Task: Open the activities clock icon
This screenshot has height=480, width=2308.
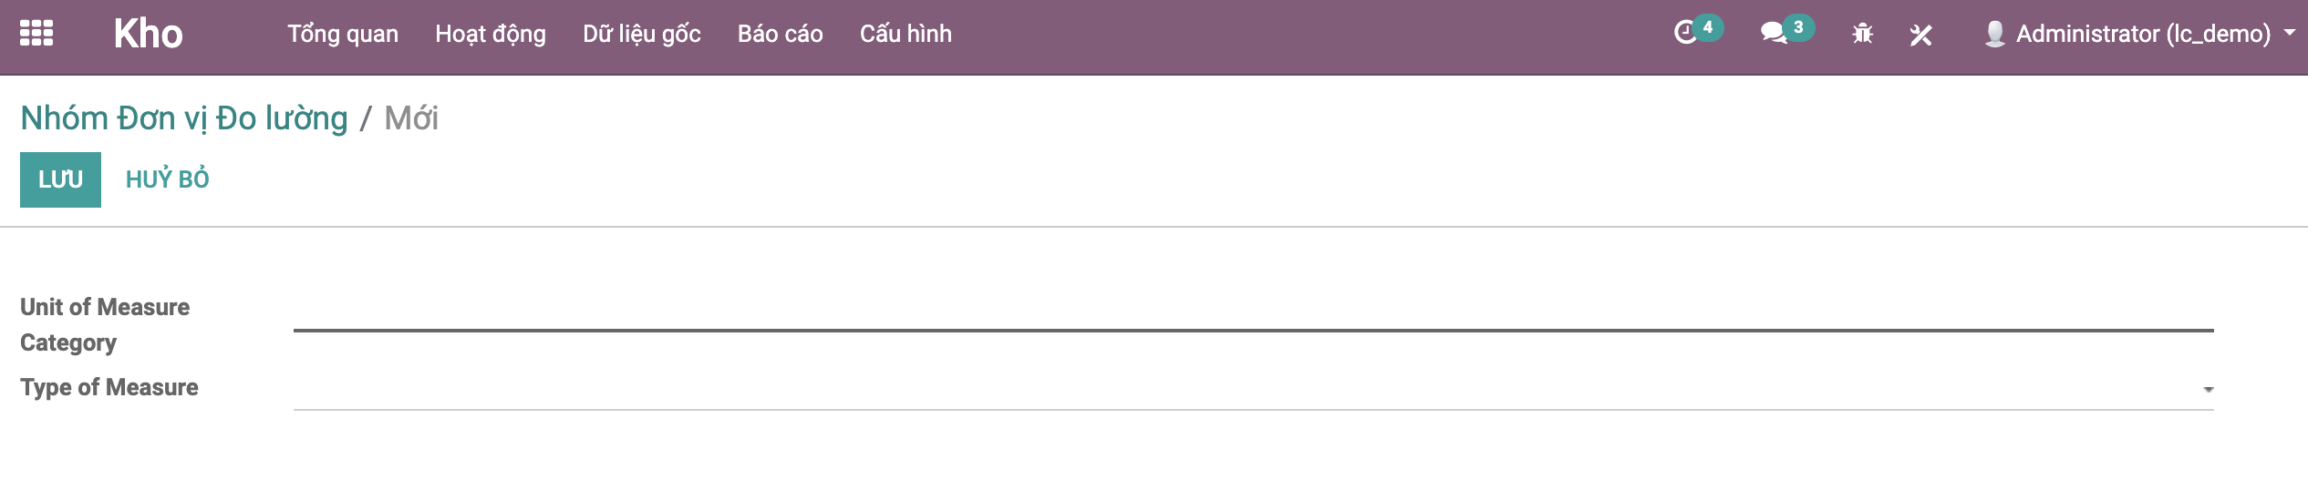Action: point(1686,33)
